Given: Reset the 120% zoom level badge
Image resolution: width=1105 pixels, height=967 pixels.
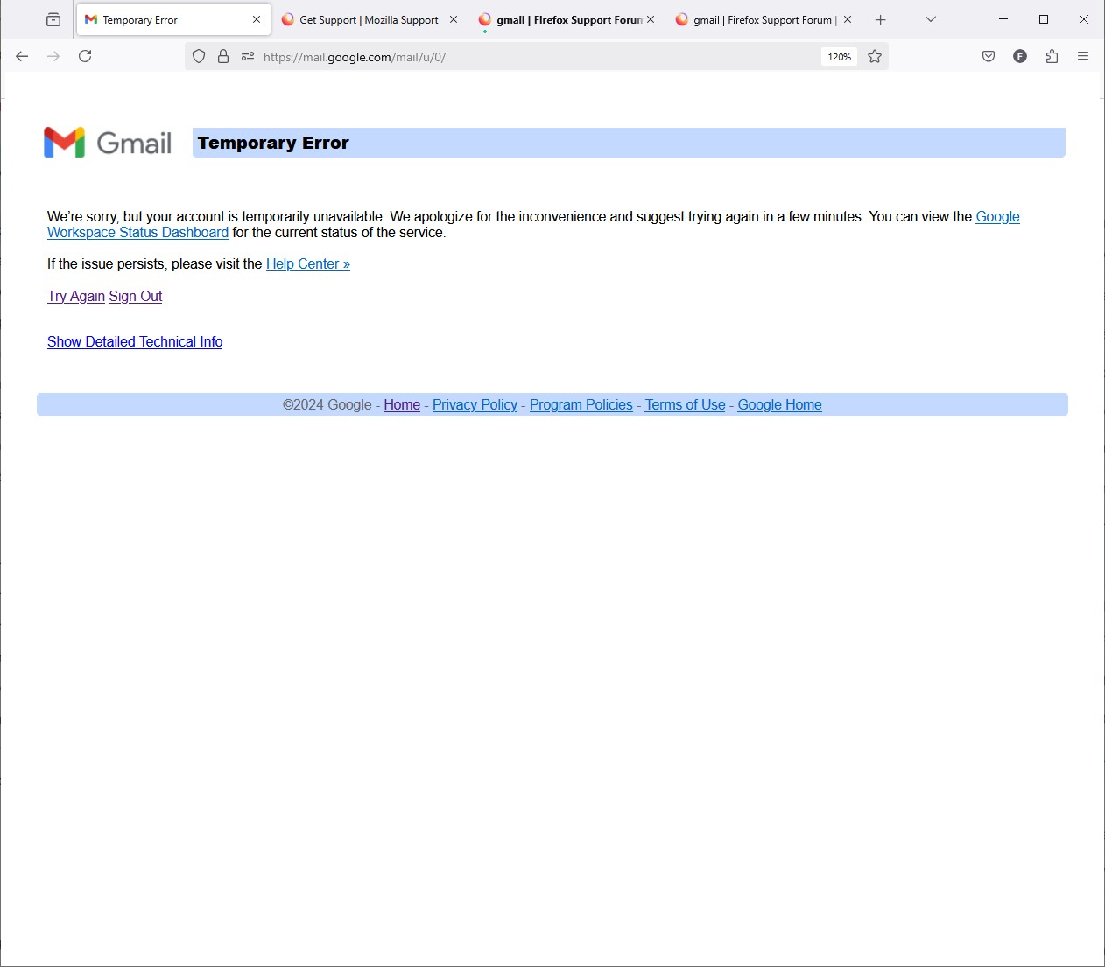Looking at the screenshot, I should [839, 57].
